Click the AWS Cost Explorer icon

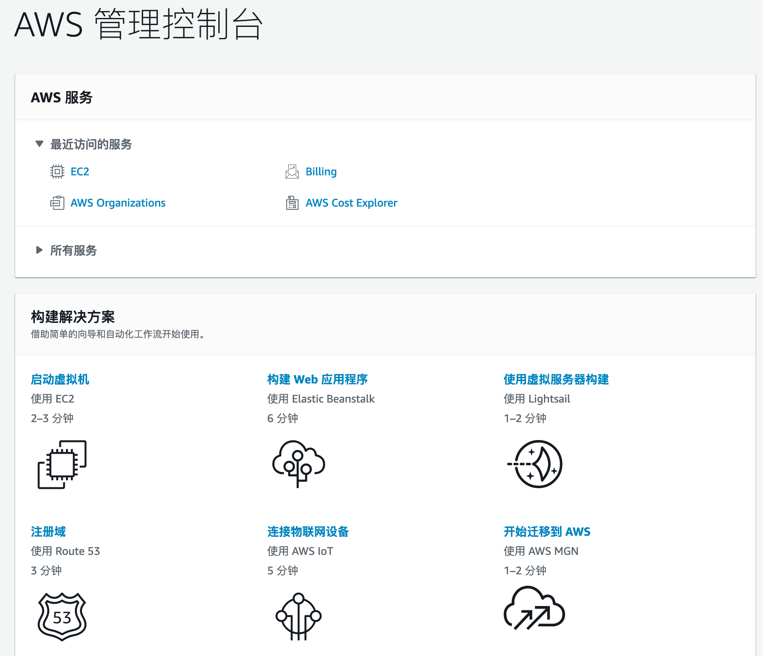tap(292, 203)
